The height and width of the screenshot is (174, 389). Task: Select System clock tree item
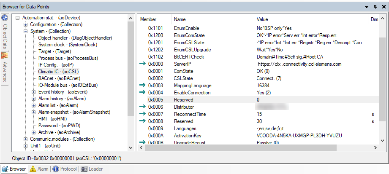click(x=68, y=45)
